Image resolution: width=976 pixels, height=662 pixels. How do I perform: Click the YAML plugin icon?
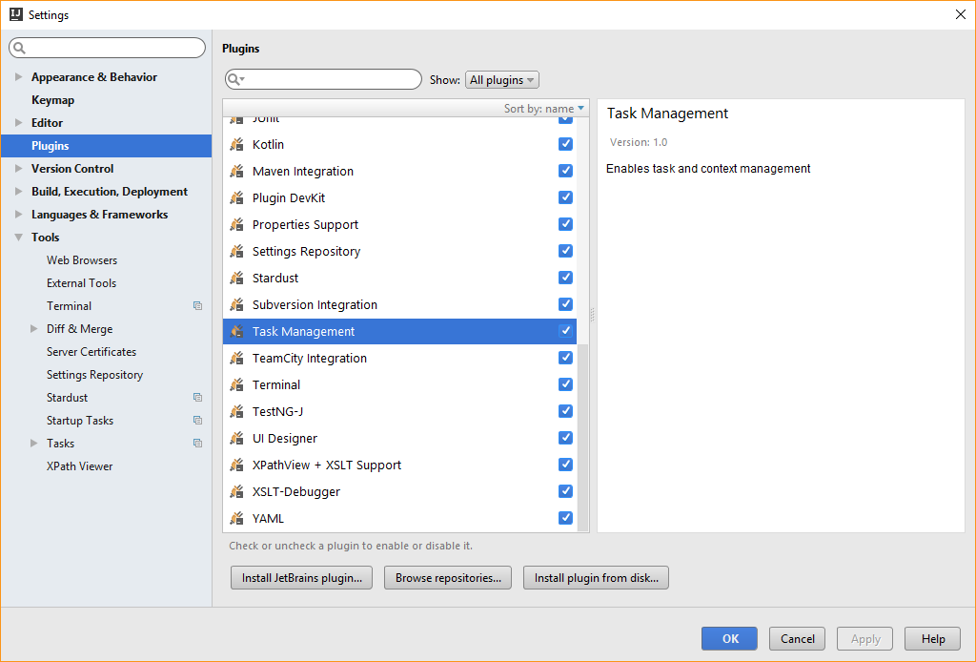236,519
